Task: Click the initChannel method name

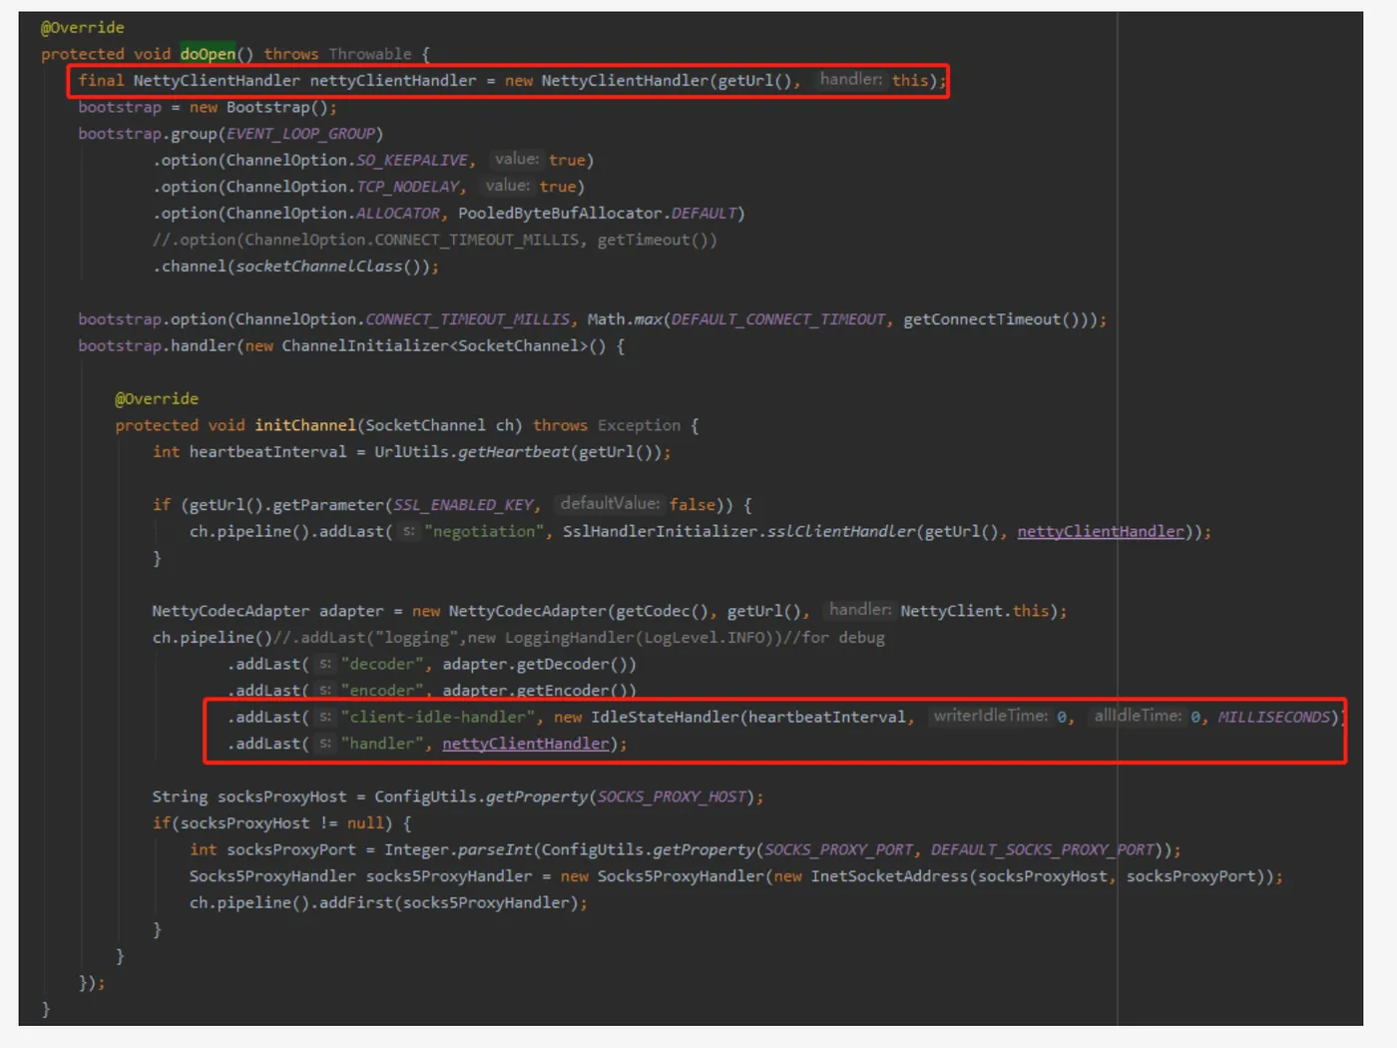Action: point(304,425)
